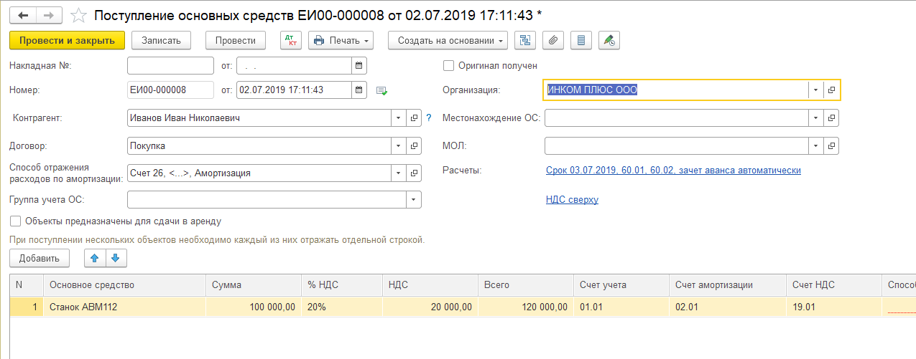Show Дт/Кт accounting entries
This screenshot has width=916, height=359.
point(290,40)
